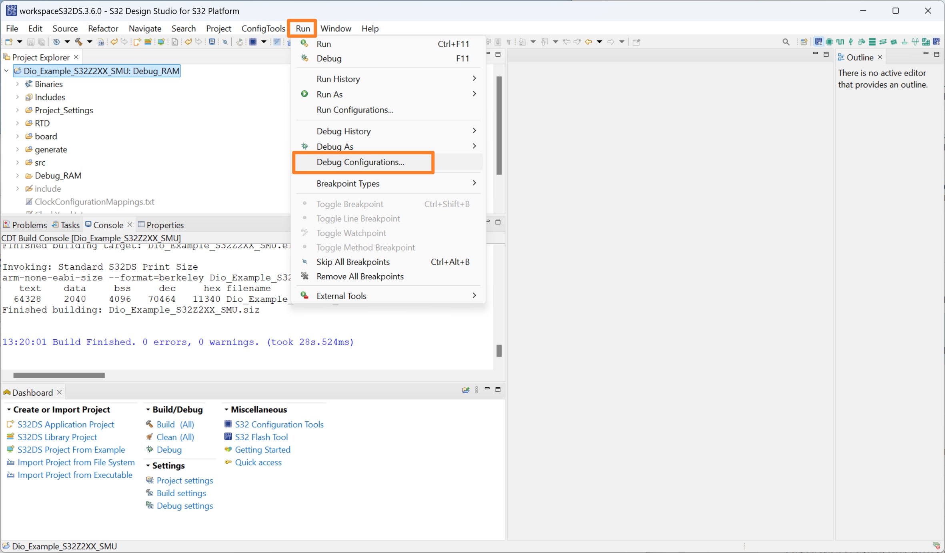Open dropdown arrow beside the hammer Build icon
Screen dimensions: 945x553
(90, 42)
